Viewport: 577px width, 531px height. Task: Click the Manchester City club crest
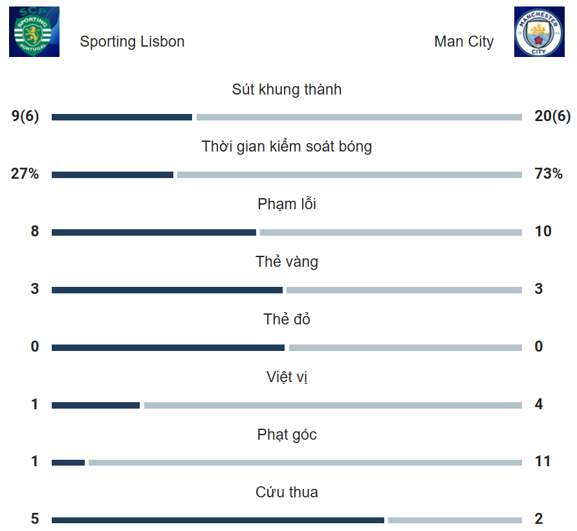(x=539, y=32)
